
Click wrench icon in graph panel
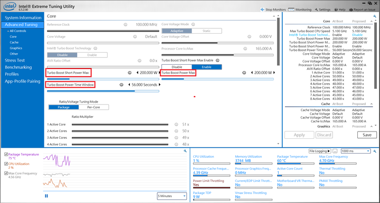click(185, 151)
